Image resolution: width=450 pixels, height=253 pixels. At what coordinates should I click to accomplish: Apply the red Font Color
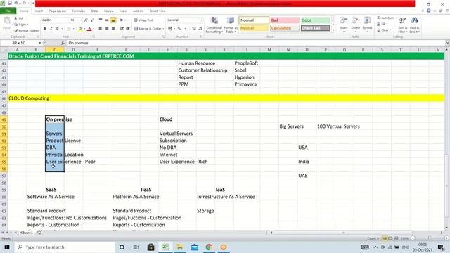pyautogui.click(x=89, y=29)
